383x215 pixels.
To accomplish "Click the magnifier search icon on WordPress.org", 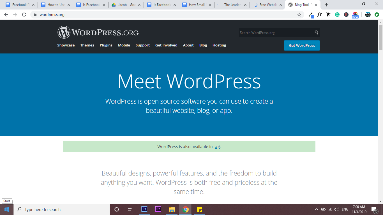I will coord(316,32).
